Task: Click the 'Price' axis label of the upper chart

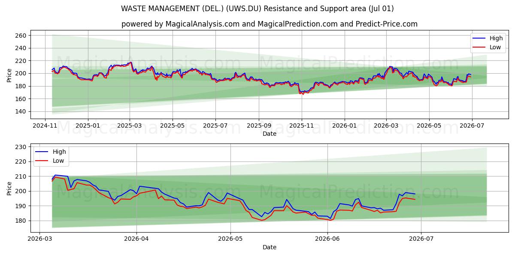Action: pyautogui.click(x=9, y=75)
